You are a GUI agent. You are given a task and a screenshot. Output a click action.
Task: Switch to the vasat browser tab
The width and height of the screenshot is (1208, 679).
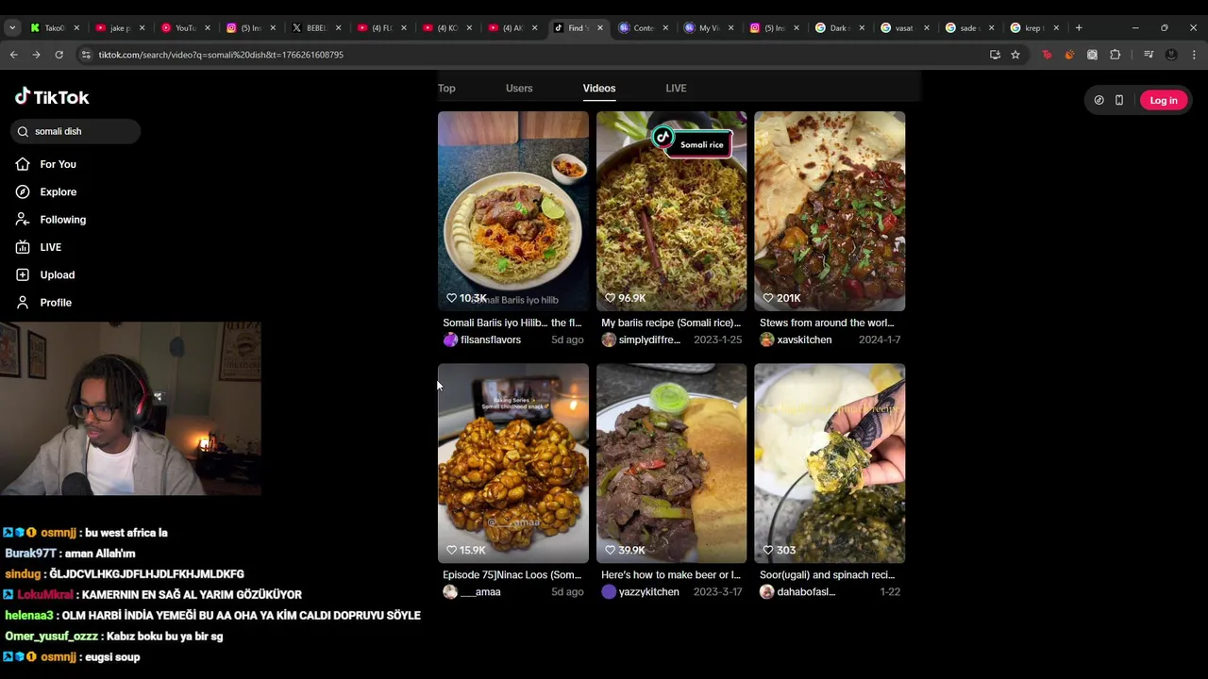click(903, 27)
